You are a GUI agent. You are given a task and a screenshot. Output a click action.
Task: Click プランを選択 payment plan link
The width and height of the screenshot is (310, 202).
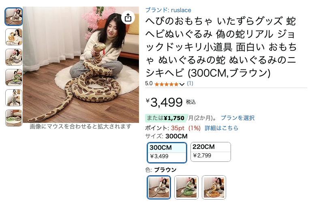(237, 118)
